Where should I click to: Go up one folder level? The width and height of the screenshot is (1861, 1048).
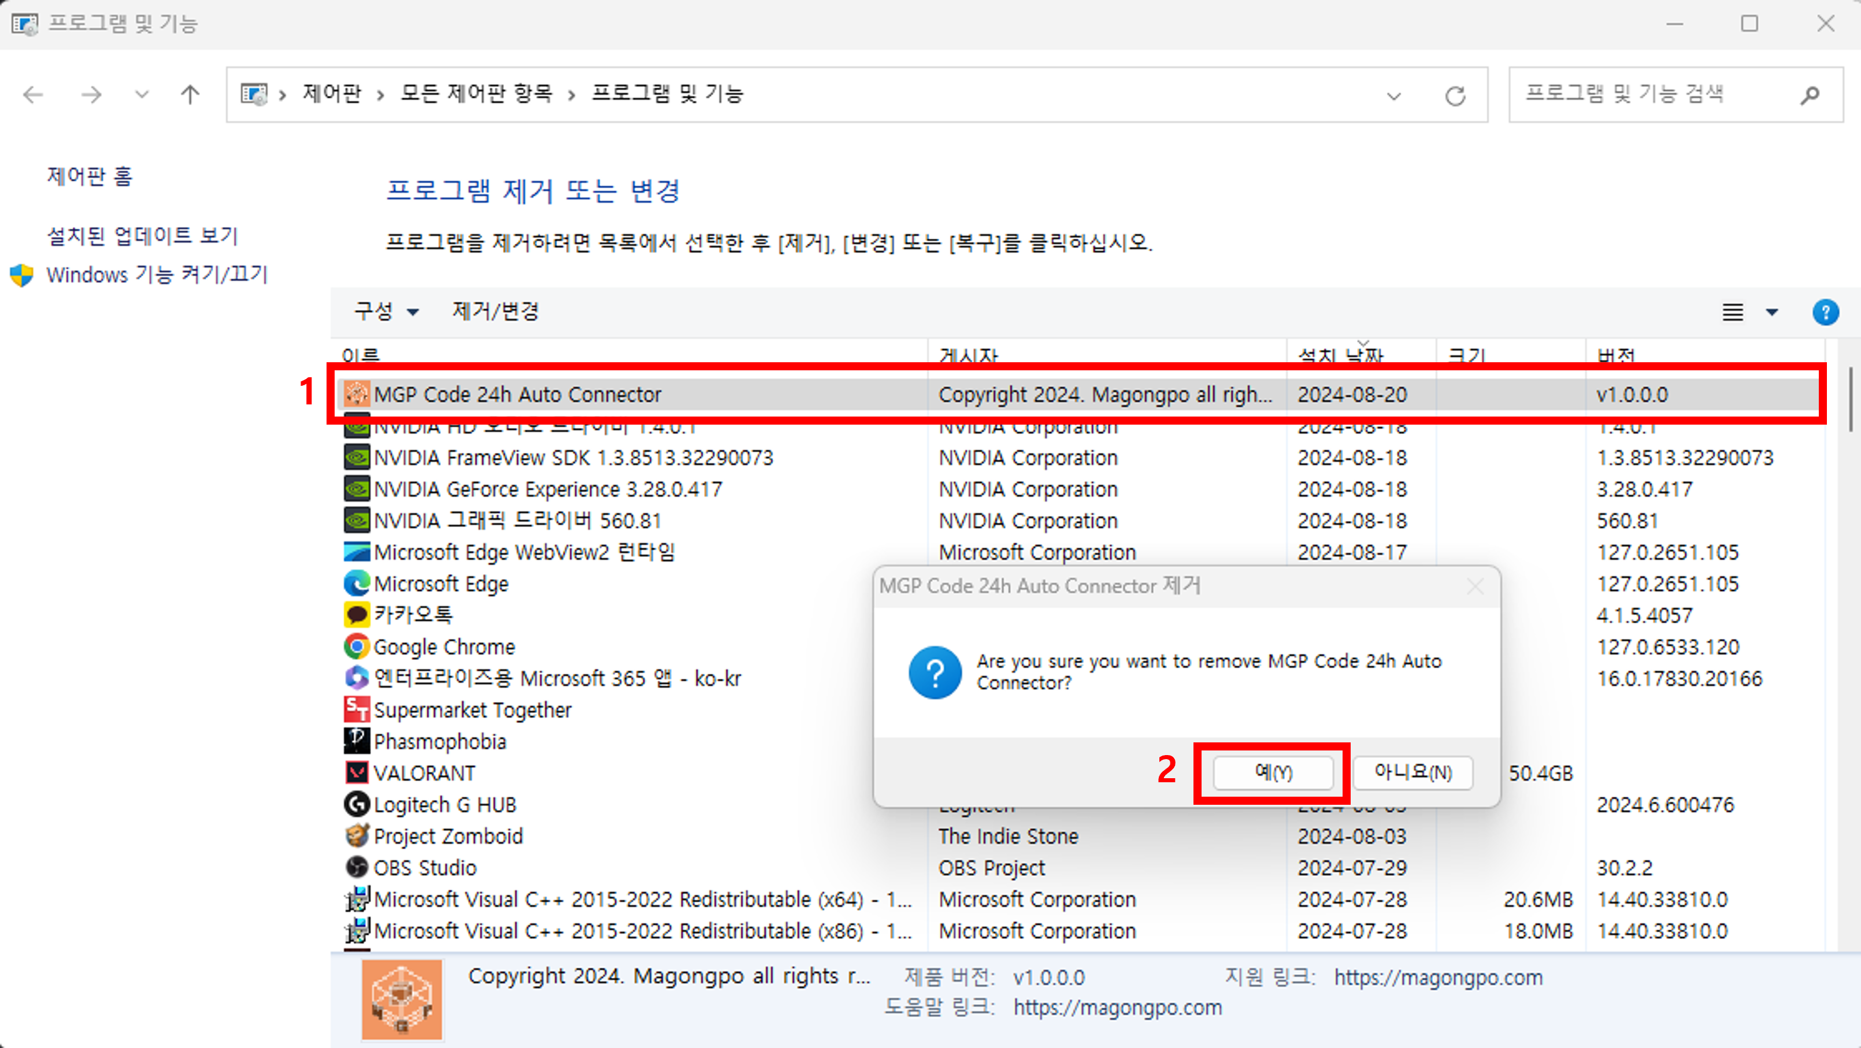(190, 95)
